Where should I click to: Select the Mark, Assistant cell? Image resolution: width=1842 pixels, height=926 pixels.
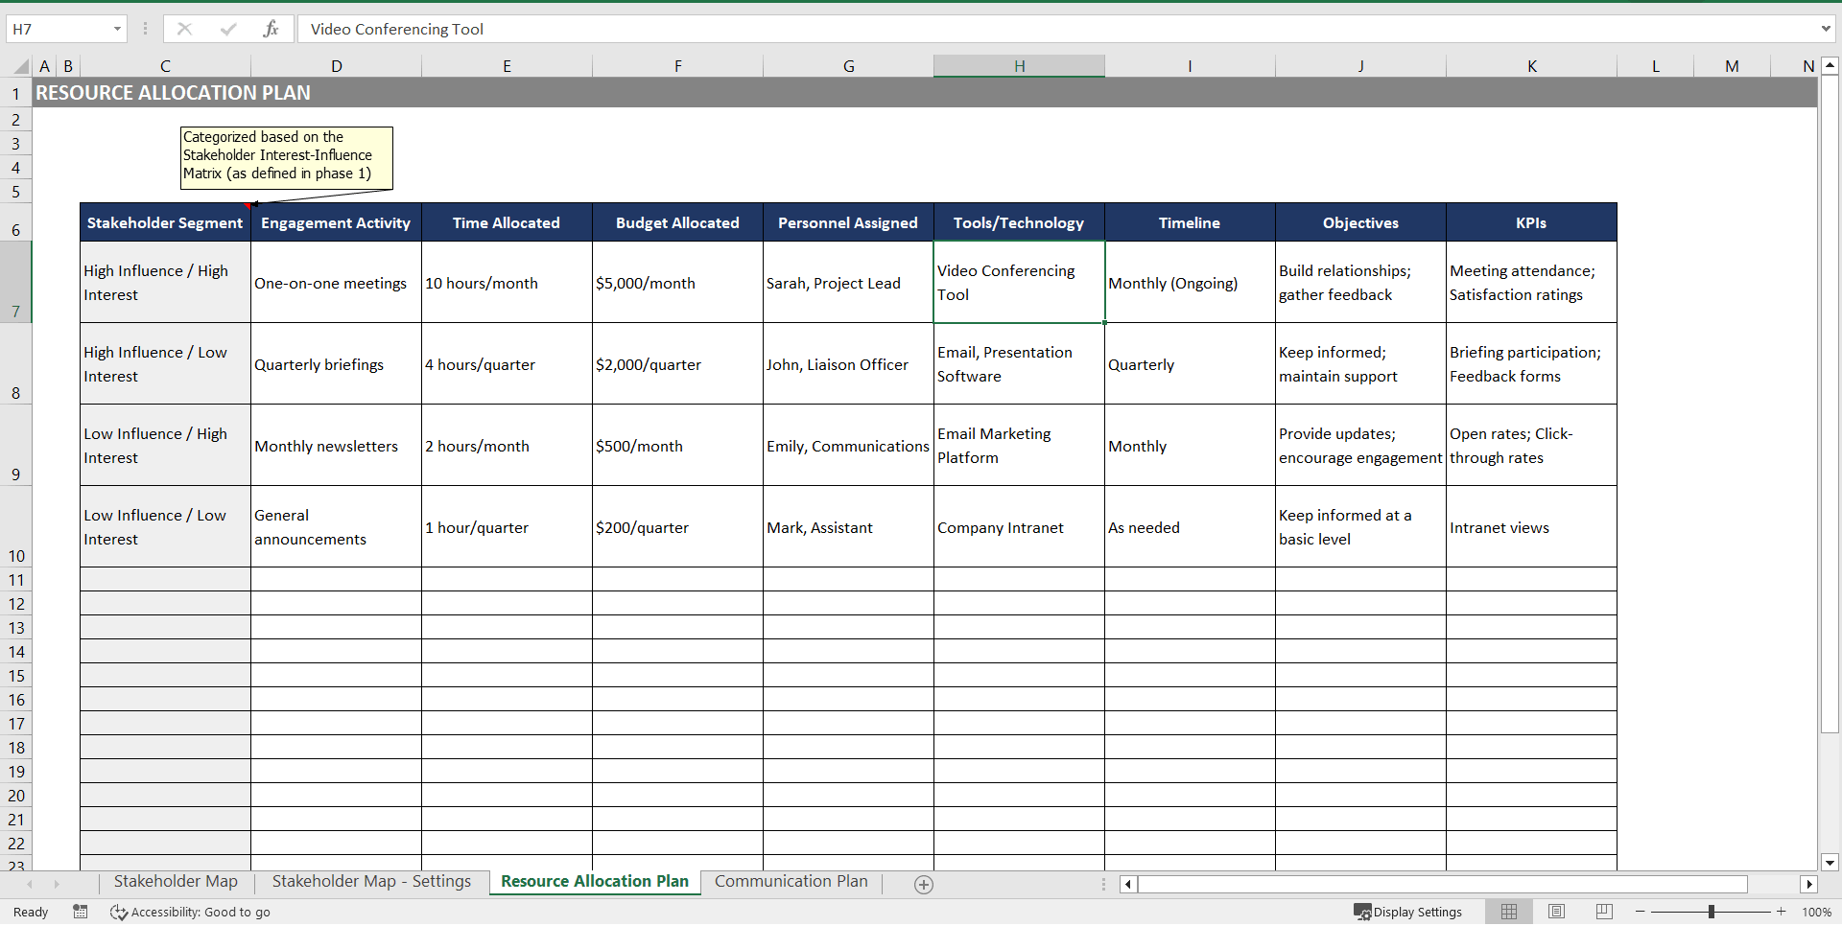coord(848,527)
